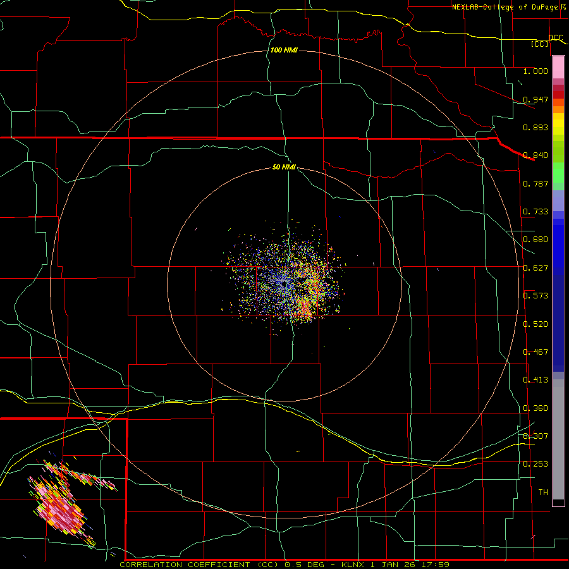Click the 17:59 timestamp in the caption
This screenshot has height=569, width=569.
(x=436, y=565)
